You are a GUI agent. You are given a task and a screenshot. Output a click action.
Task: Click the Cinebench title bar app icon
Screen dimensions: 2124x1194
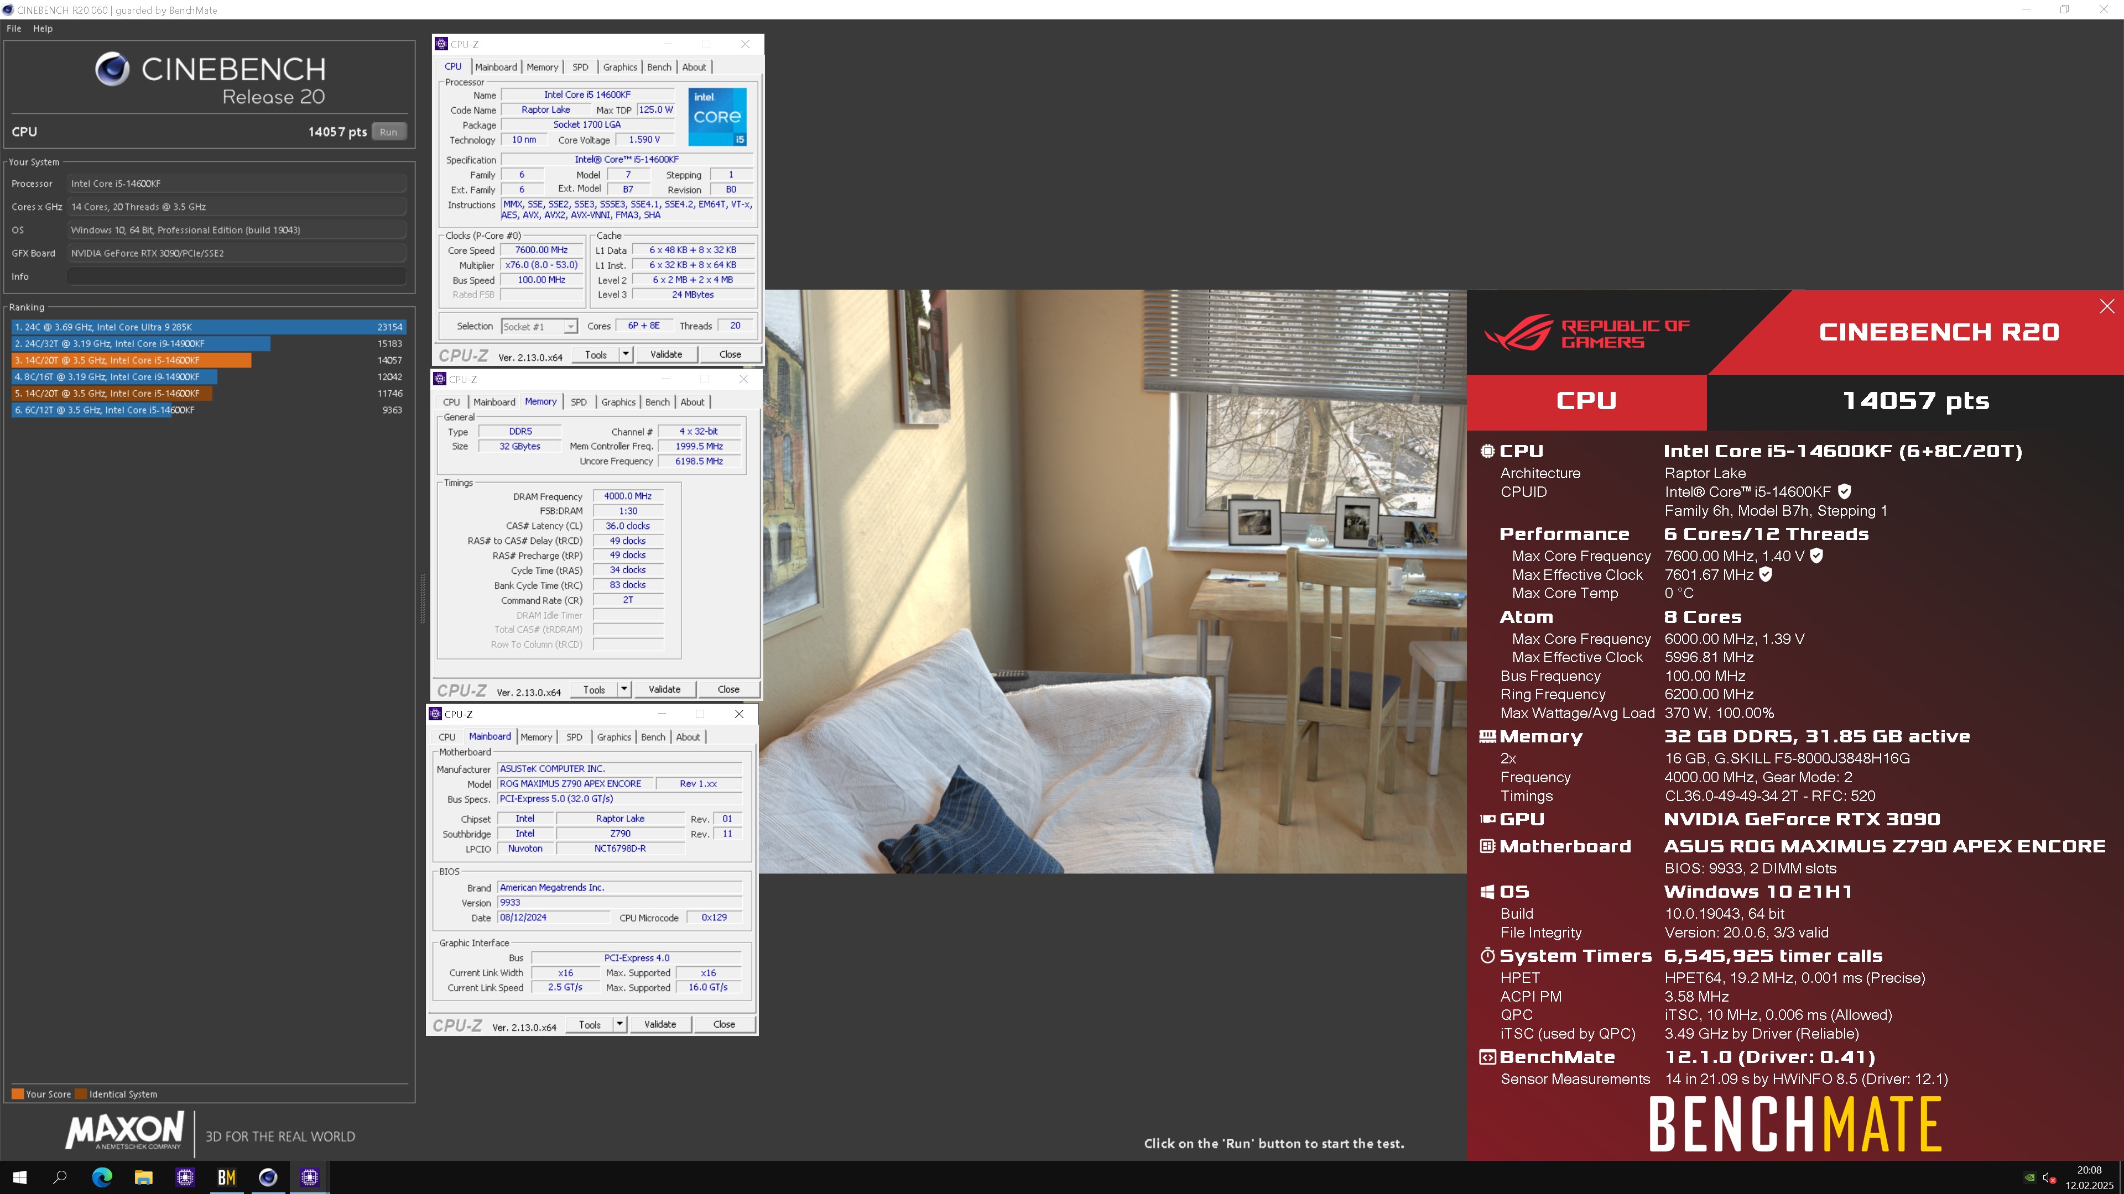tap(8, 10)
